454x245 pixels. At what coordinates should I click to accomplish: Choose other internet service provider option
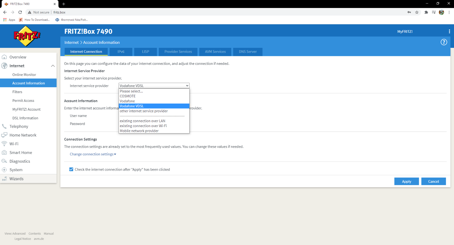[x=154, y=111]
